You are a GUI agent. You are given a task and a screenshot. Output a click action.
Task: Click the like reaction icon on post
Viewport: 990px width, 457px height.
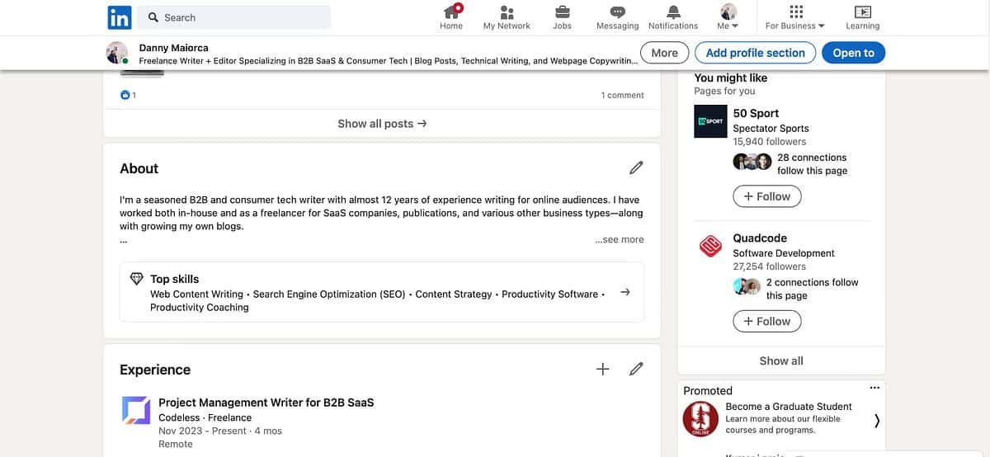125,95
